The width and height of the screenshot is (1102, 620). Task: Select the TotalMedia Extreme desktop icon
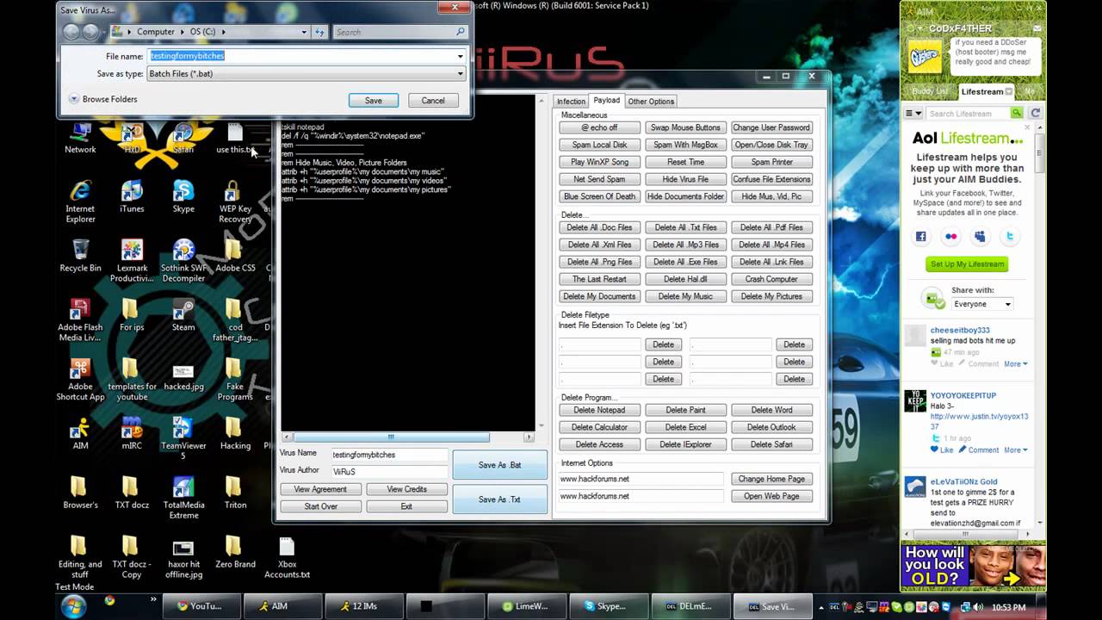click(183, 499)
